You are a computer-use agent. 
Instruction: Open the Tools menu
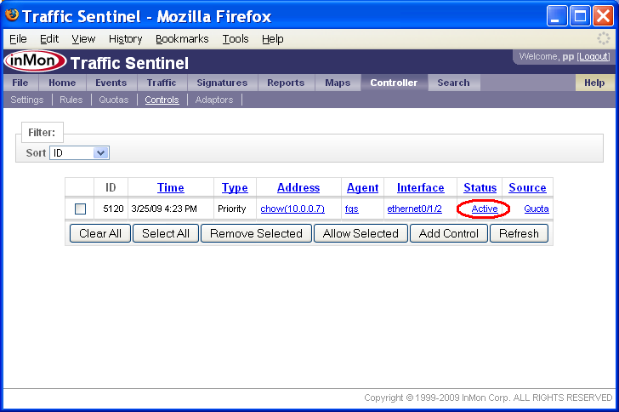pos(236,39)
